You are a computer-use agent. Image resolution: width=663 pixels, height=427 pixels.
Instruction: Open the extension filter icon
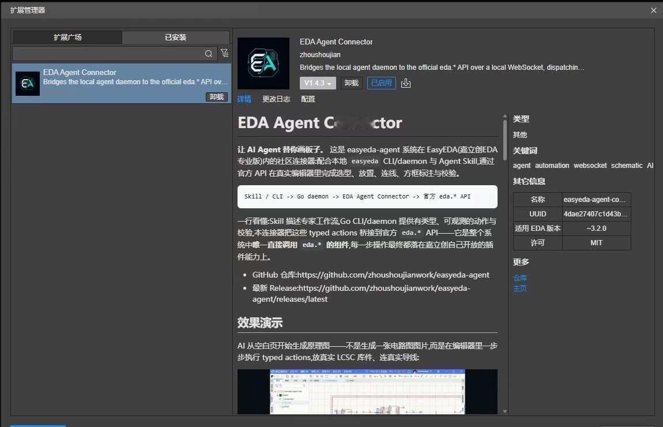(224, 53)
